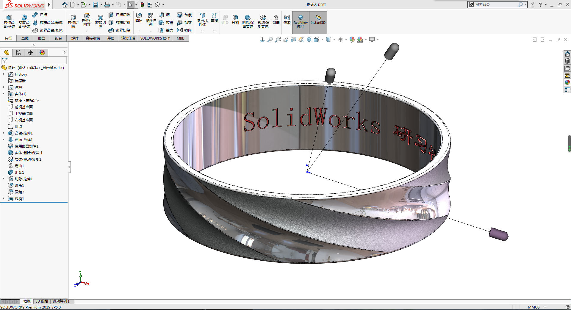571x310 pixels.
Task: Select the 旋转凸台/基体 revolve boss tool
Action: tap(24, 21)
